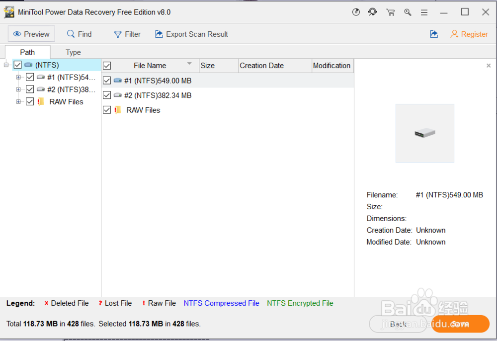The image size is (497, 341).
Task: Toggle checkbox for #1 (NTFS)54... in tree
Action: pos(30,77)
